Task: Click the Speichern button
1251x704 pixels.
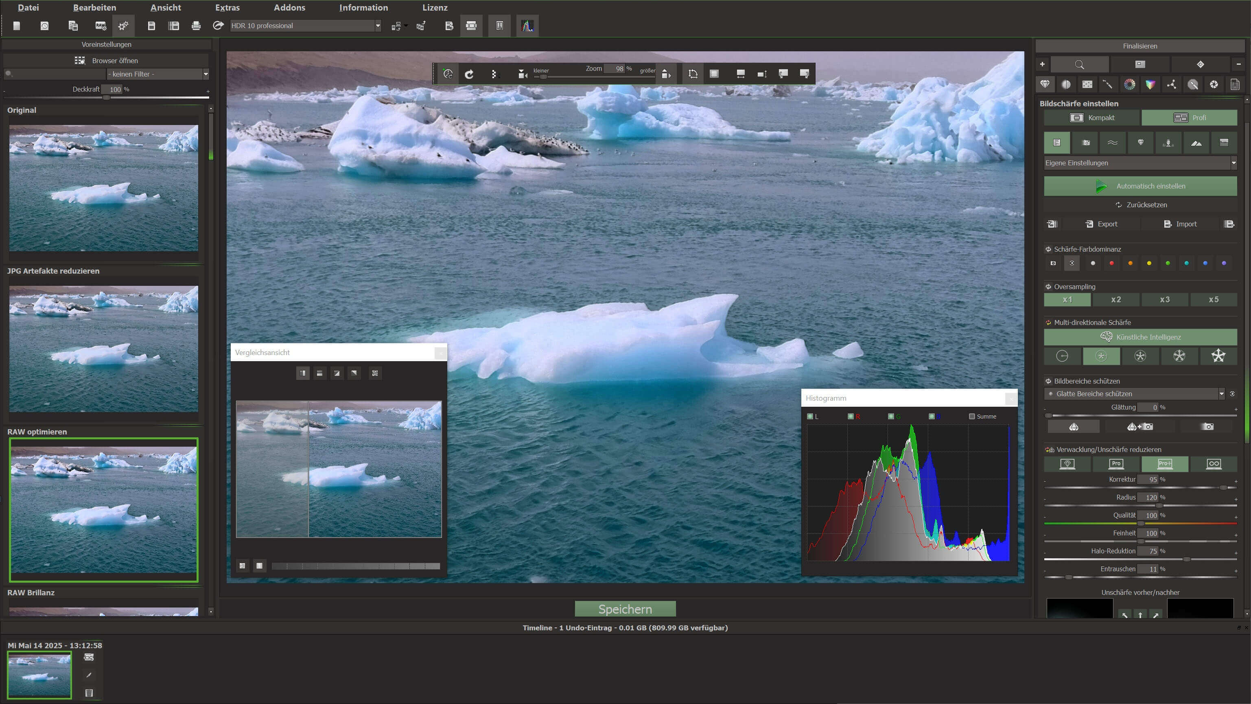Action: click(625, 609)
